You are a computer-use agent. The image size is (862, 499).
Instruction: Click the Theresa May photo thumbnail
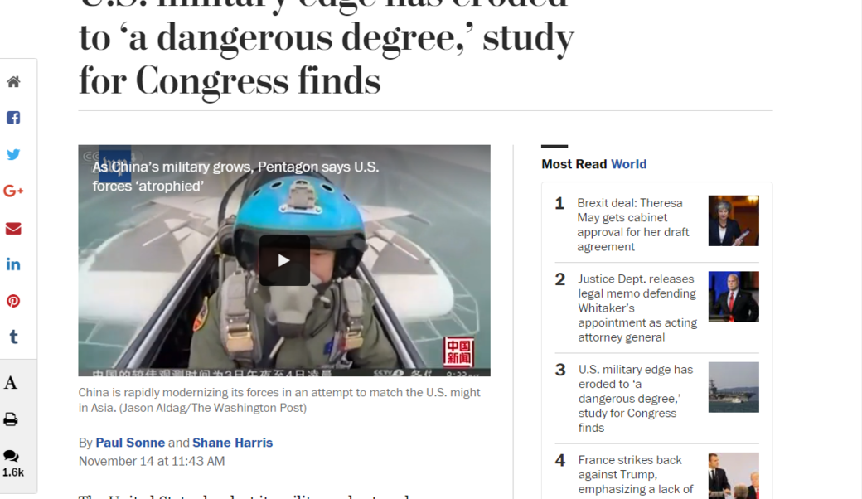pyautogui.click(x=734, y=220)
